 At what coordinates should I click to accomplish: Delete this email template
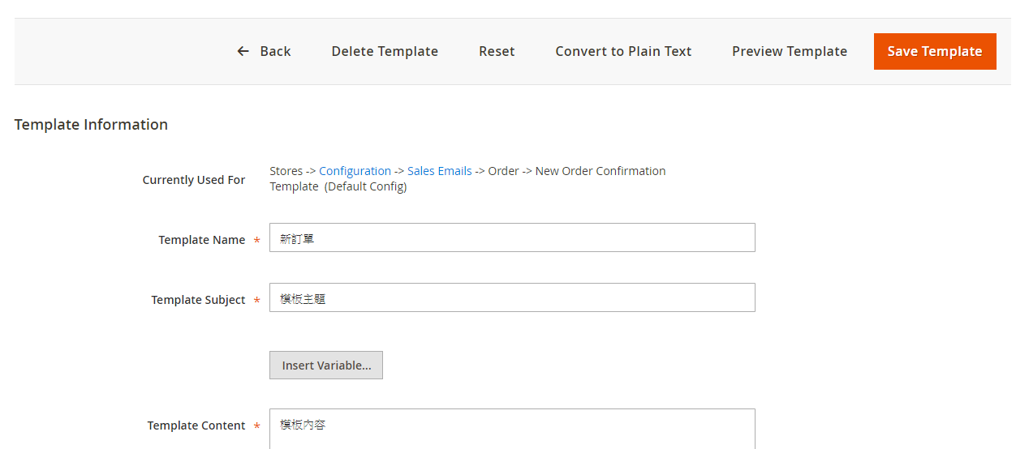[x=385, y=51]
